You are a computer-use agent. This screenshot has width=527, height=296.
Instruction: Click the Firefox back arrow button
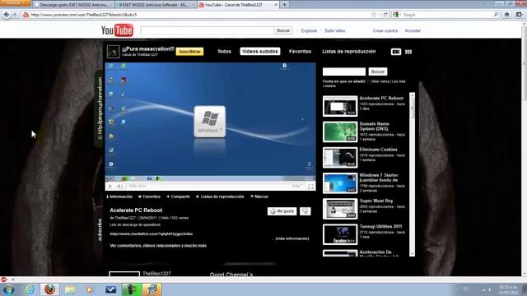pyautogui.click(x=7, y=15)
